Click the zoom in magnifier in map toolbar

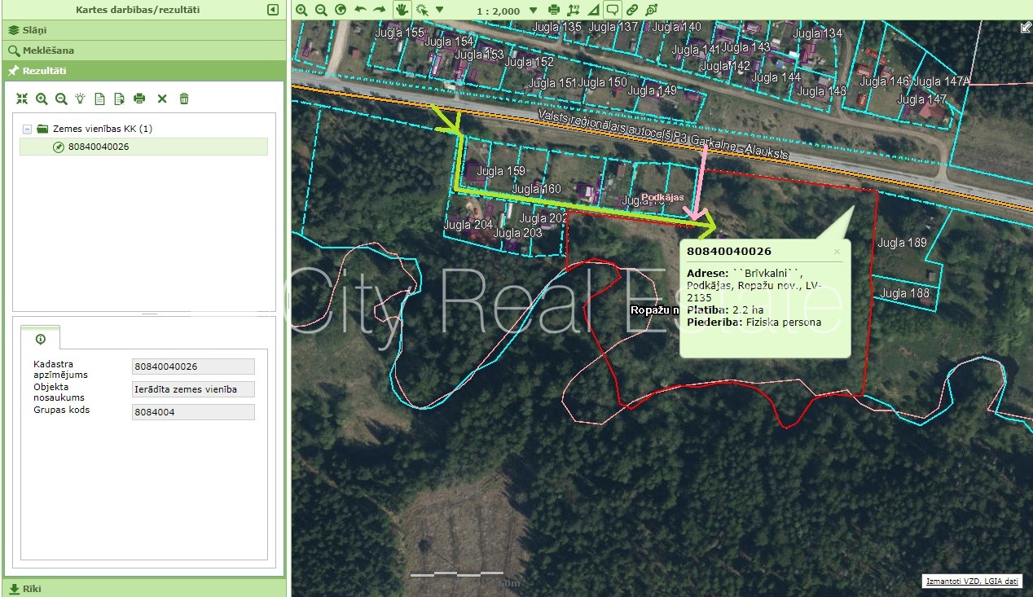point(301,10)
